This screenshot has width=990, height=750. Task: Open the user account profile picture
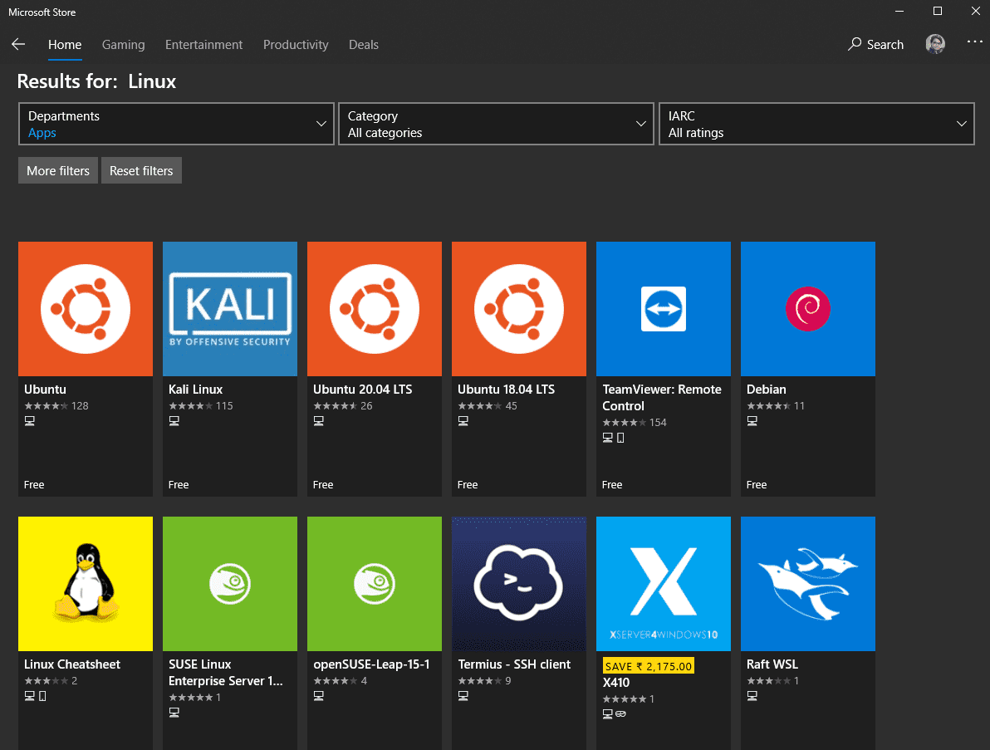(934, 43)
